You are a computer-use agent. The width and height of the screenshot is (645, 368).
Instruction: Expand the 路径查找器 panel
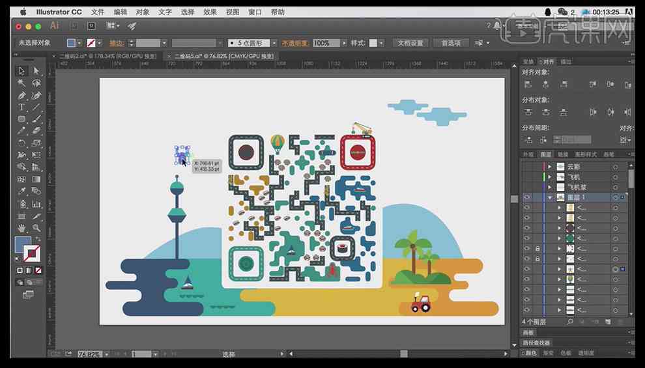536,343
